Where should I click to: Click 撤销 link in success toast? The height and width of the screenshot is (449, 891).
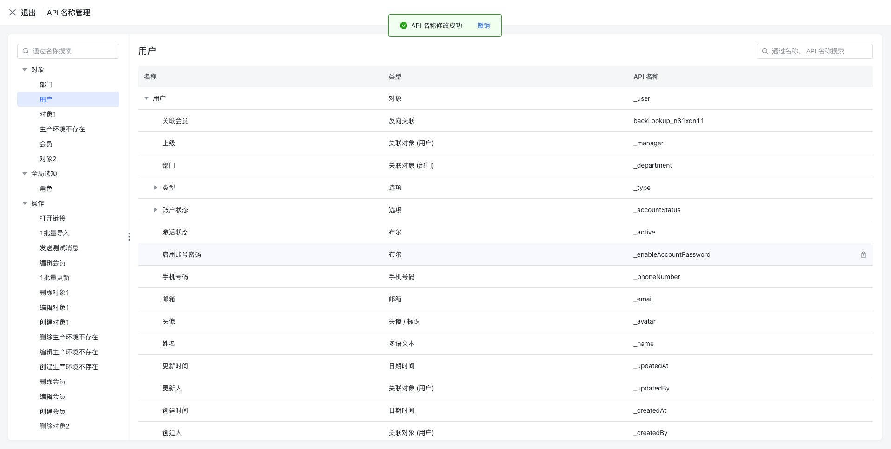483,26
